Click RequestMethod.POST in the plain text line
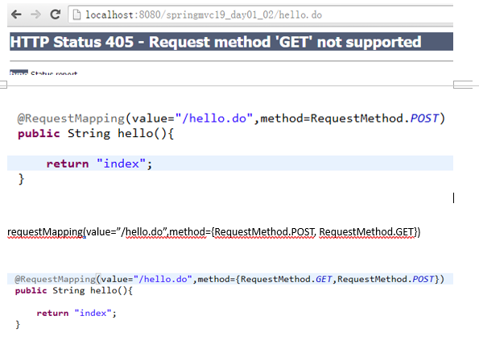 click(x=264, y=232)
